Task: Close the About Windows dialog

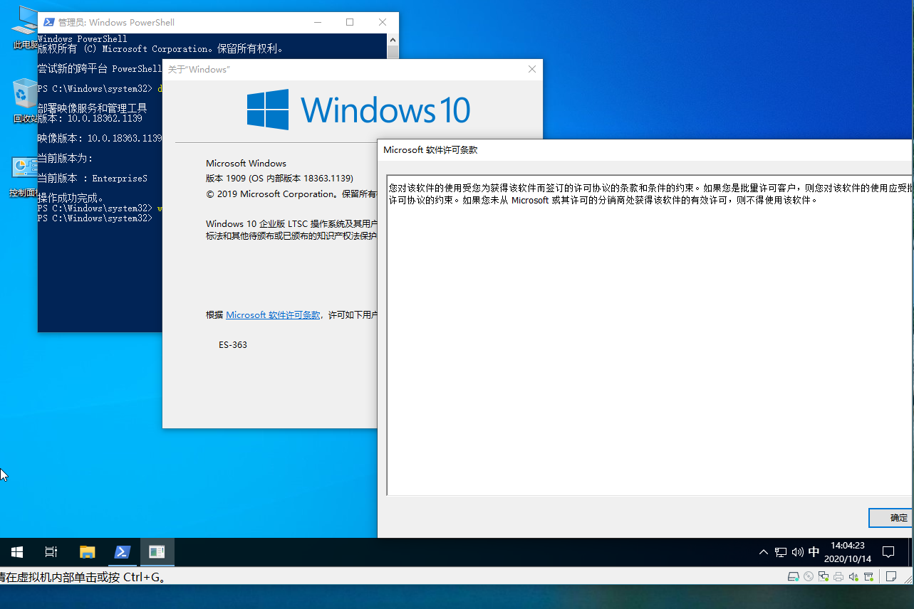Action: click(x=531, y=69)
